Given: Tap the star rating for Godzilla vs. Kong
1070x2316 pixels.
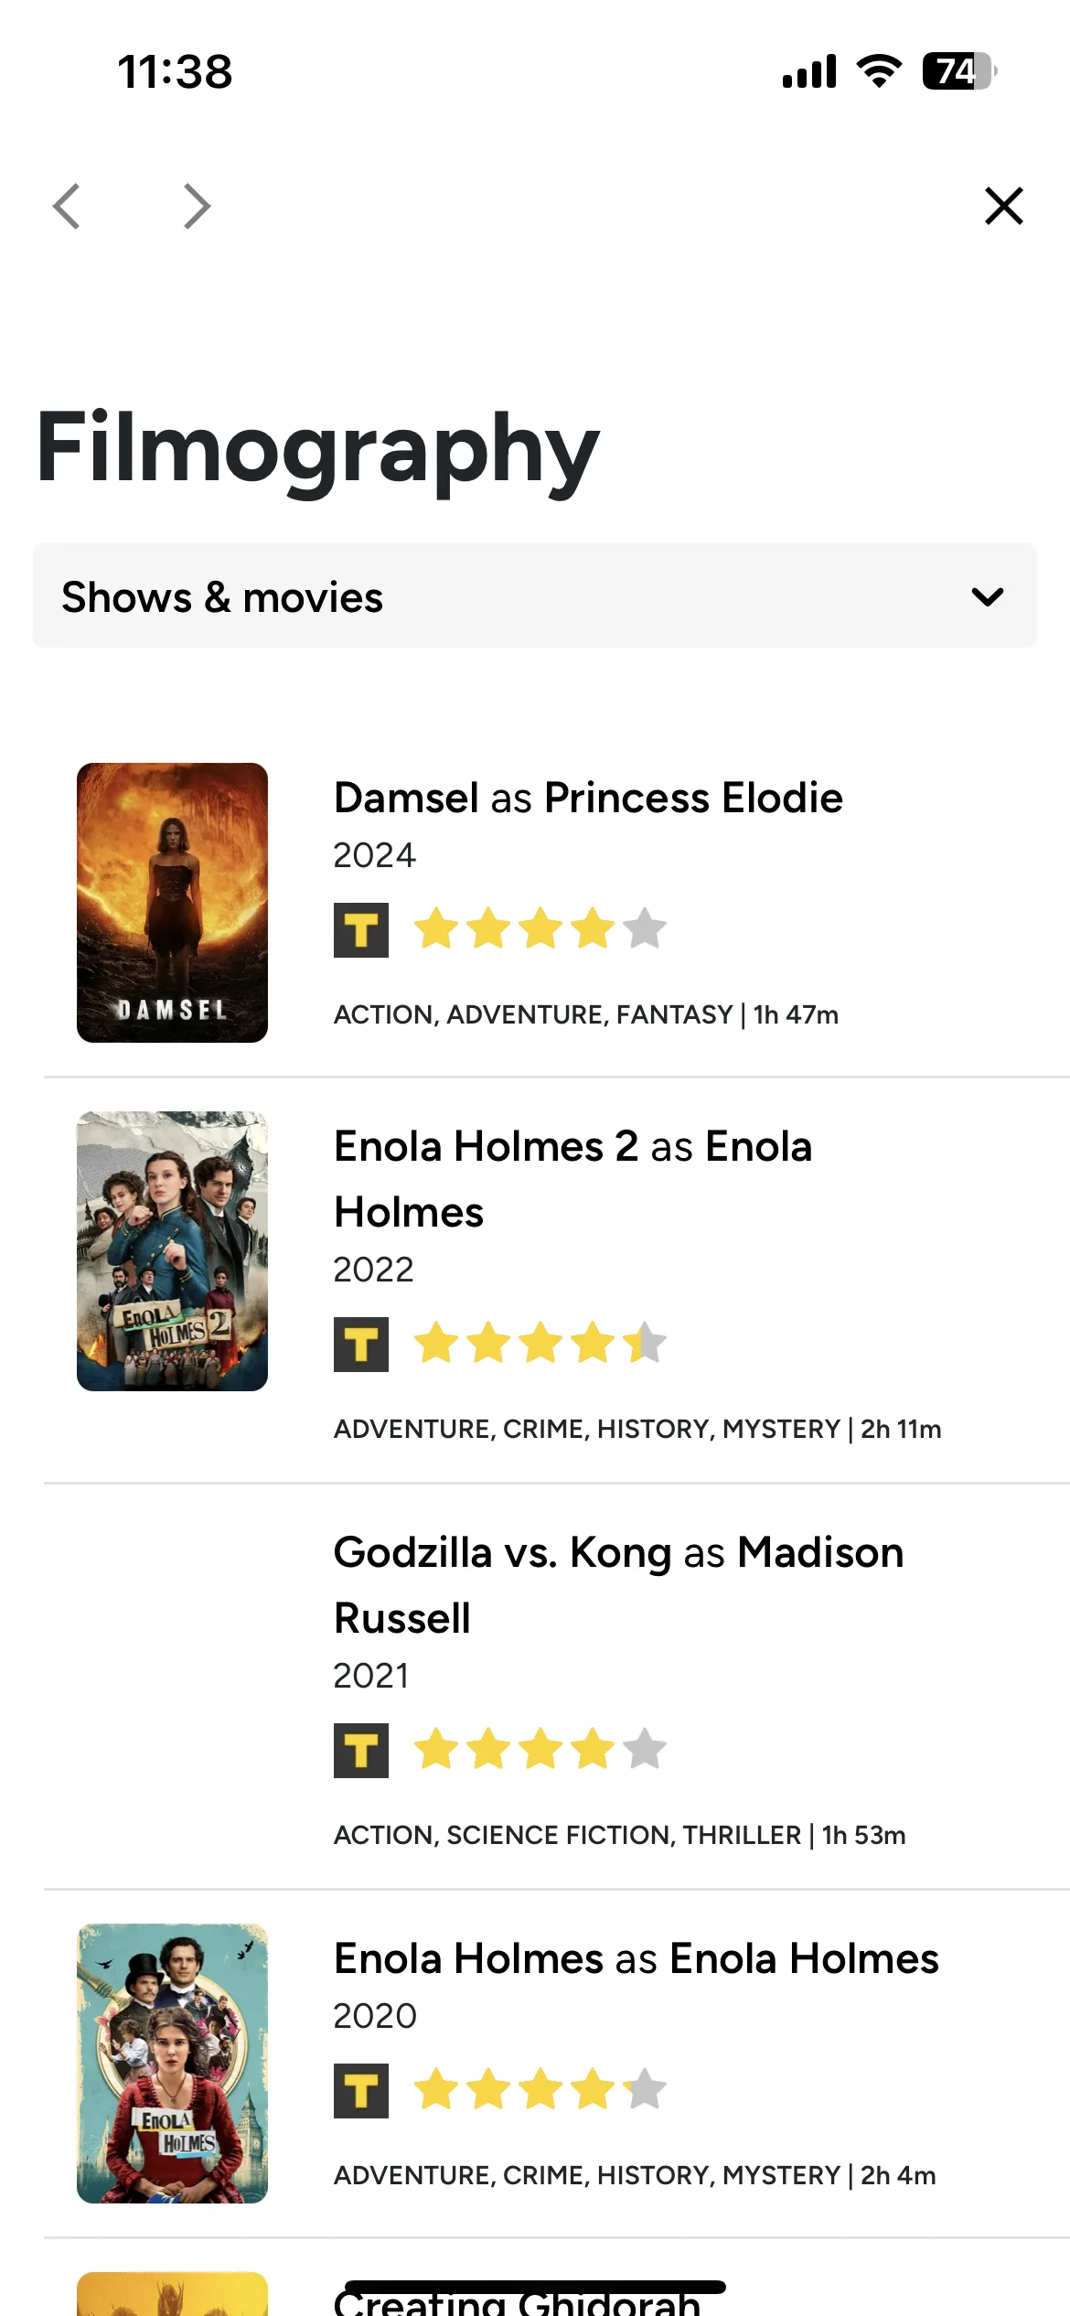Looking at the screenshot, I should (x=540, y=1749).
